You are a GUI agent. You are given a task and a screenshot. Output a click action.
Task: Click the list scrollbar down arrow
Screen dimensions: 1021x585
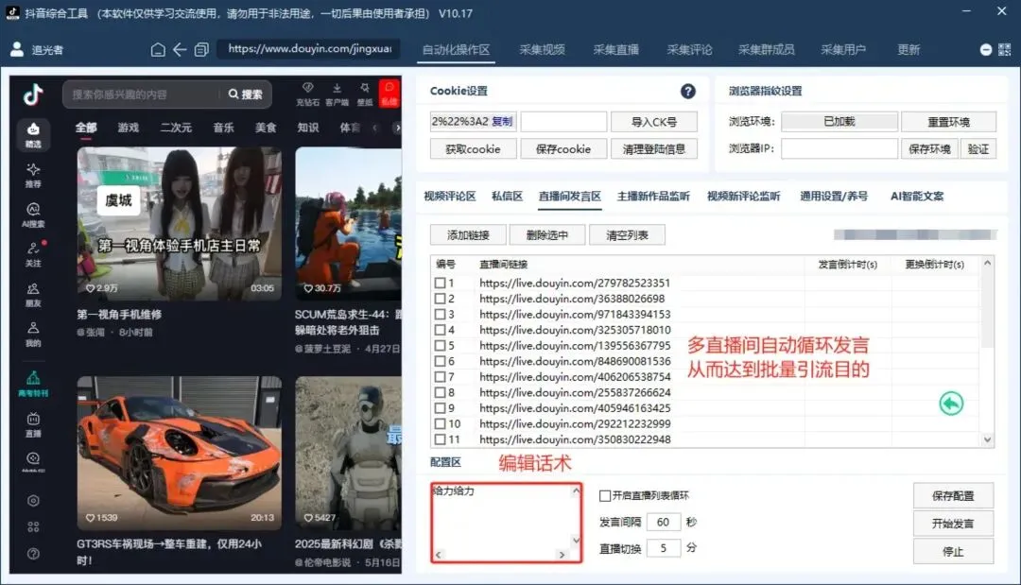point(987,439)
